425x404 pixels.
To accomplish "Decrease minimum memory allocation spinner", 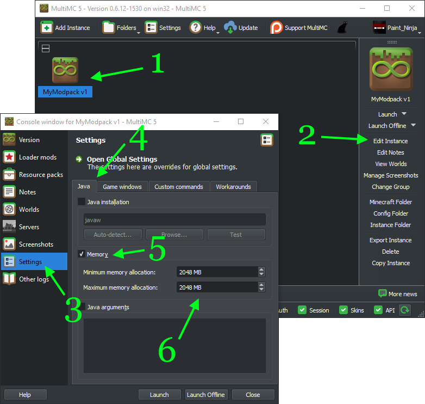I will click(261, 274).
